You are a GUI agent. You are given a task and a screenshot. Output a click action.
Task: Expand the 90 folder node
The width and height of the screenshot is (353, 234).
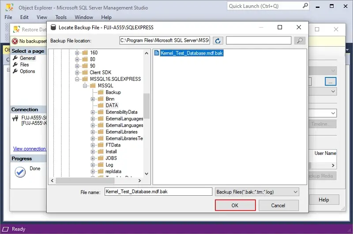(x=77, y=66)
